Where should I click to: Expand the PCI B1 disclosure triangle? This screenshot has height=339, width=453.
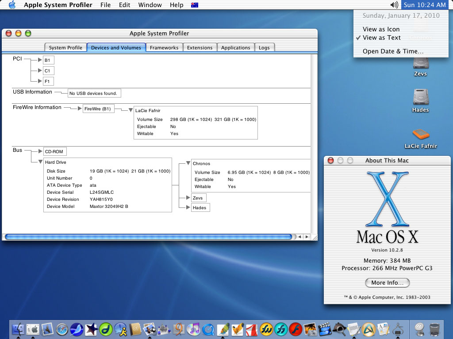pyautogui.click(x=40, y=60)
